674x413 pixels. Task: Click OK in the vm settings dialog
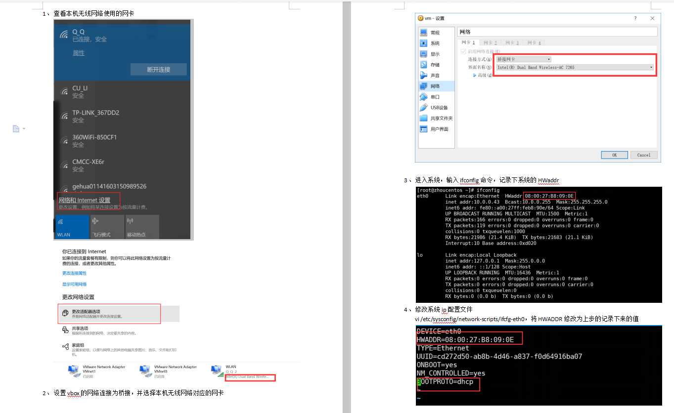pos(615,155)
